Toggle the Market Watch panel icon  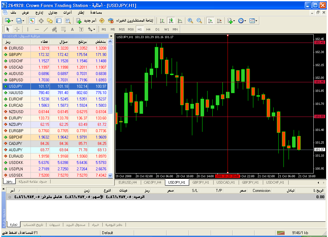tap(32, 21)
